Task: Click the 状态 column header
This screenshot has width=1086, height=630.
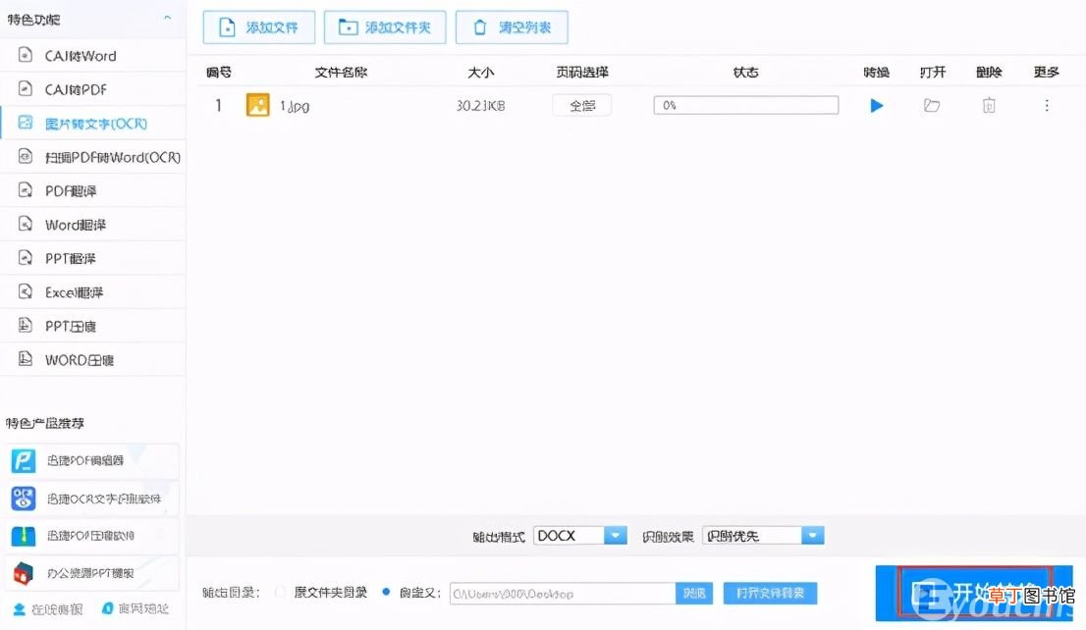Action: (x=746, y=72)
